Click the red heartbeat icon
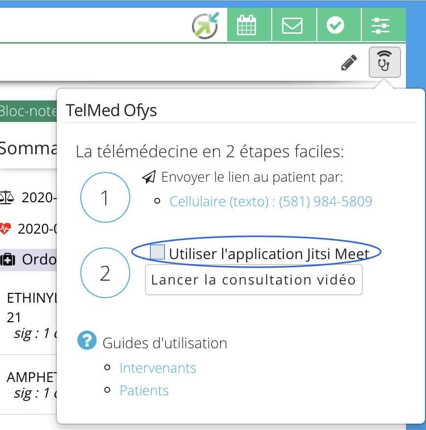The height and width of the screenshot is (430, 426). click(5, 228)
